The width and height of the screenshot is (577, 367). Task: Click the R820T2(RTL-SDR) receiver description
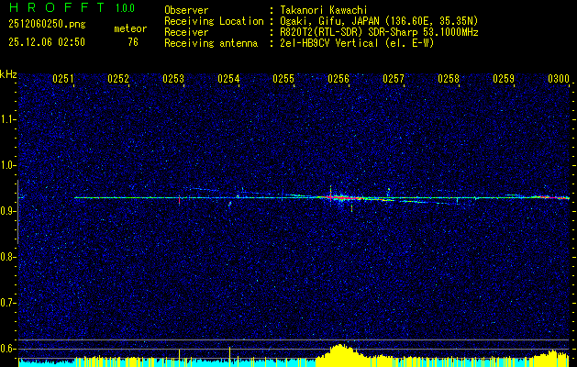click(379, 32)
